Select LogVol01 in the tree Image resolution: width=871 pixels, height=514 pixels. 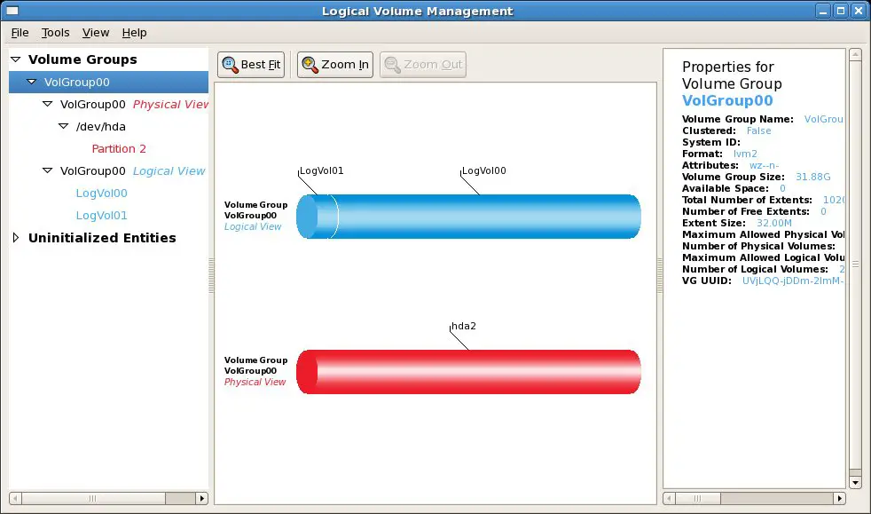pyautogui.click(x=101, y=216)
